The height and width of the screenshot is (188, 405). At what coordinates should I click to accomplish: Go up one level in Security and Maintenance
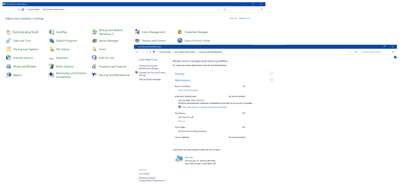click(150, 52)
